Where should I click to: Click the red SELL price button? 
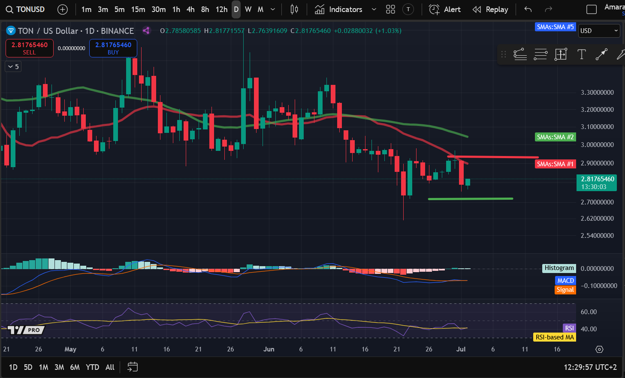(x=30, y=48)
